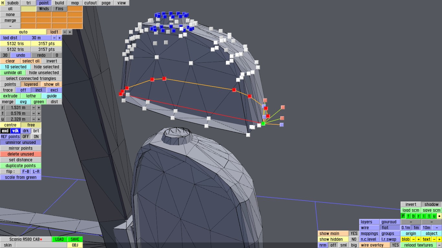Click delete unused
Image resolution: width=442 pixels, height=248 pixels.
pos(21,154)
